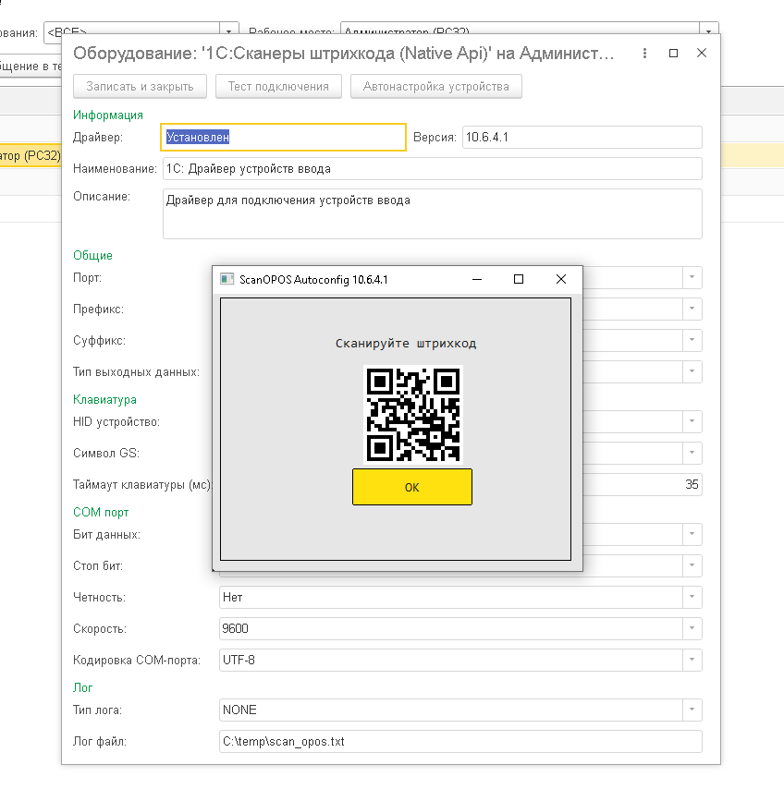This screenshot has height=801, width=784.
Task: Click the ScanOPOS Autoconfig app icon
Action: (227, 279)
